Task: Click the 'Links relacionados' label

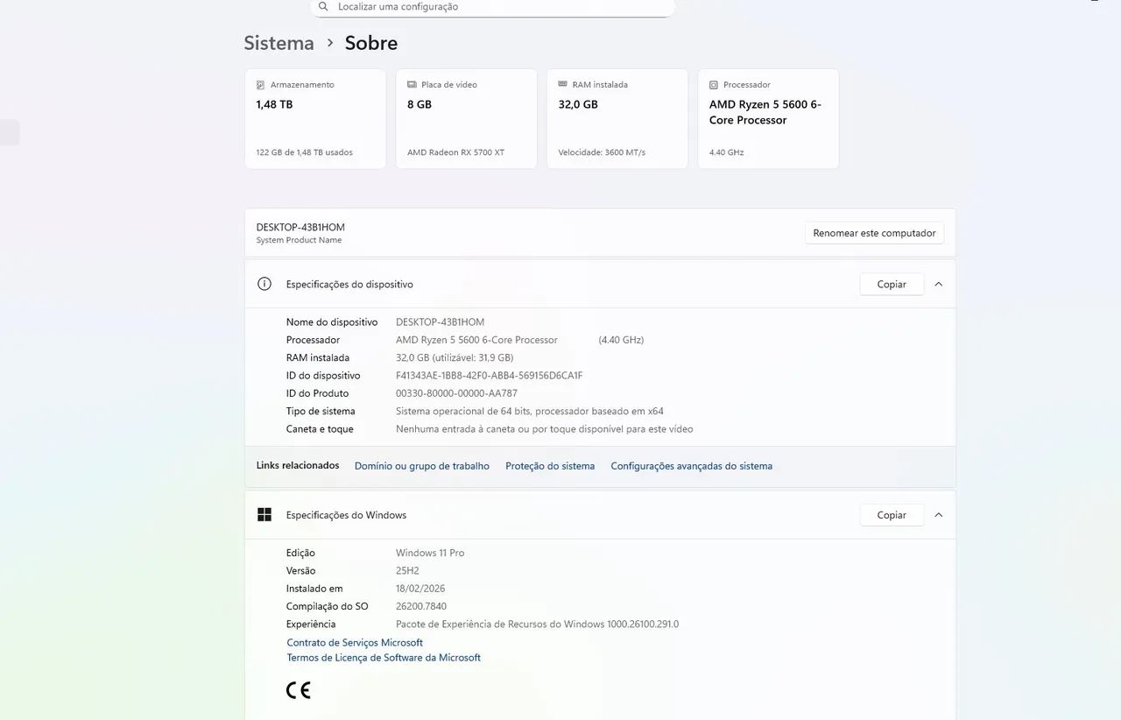Action: (x=298, y=465)
